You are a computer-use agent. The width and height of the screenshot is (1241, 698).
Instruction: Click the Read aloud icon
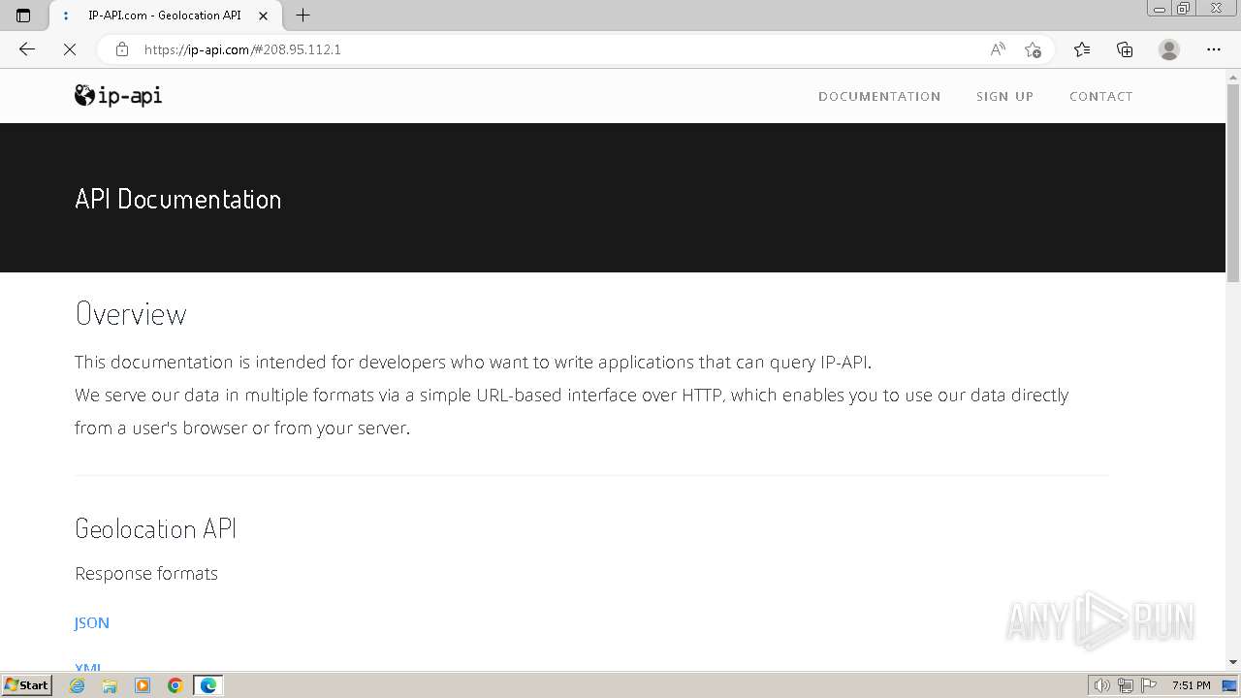click(998, 49)
